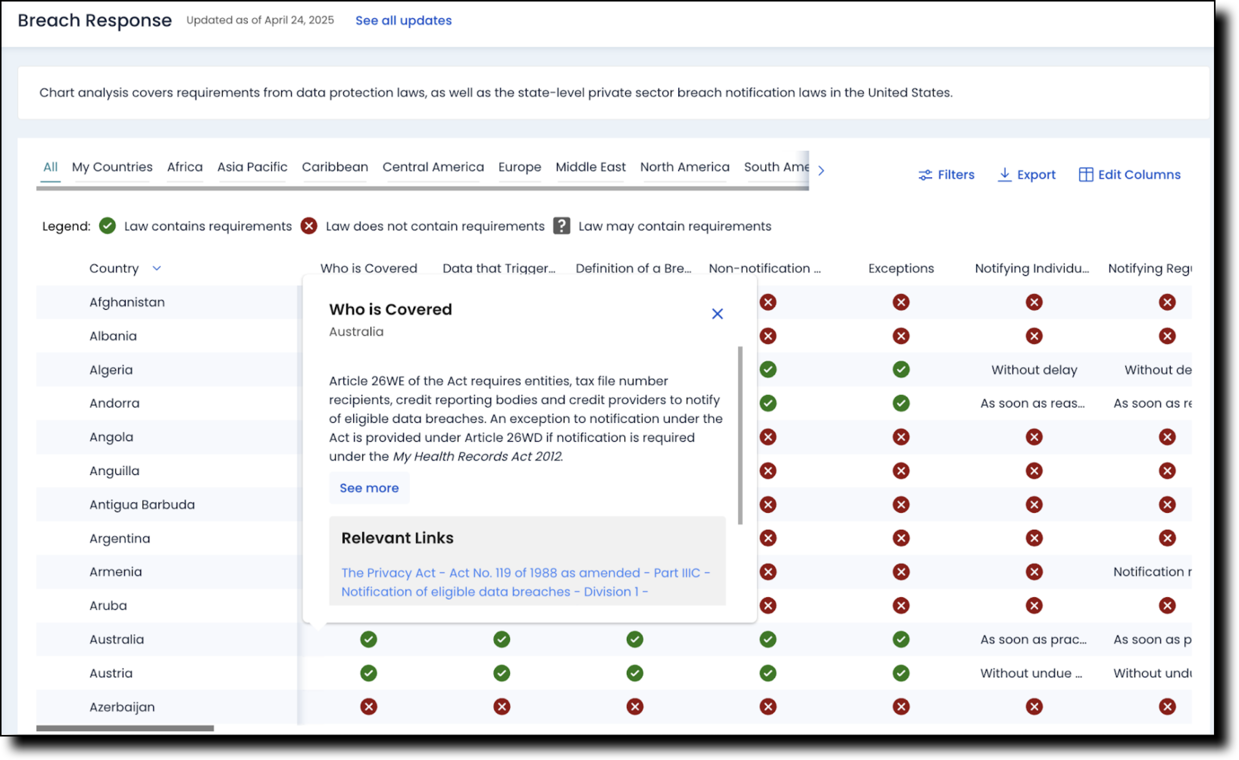Close the Who is Covered popup
The height and width of the screenshot is (760, 1239).
click(x=718, y=314)
